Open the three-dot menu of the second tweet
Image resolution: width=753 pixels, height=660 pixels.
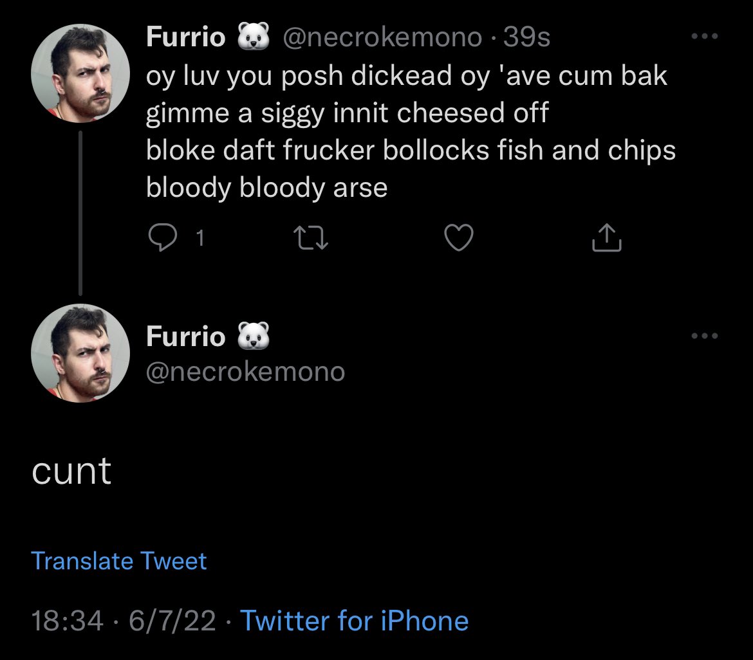pyautogui.click(x=704, y=336)
